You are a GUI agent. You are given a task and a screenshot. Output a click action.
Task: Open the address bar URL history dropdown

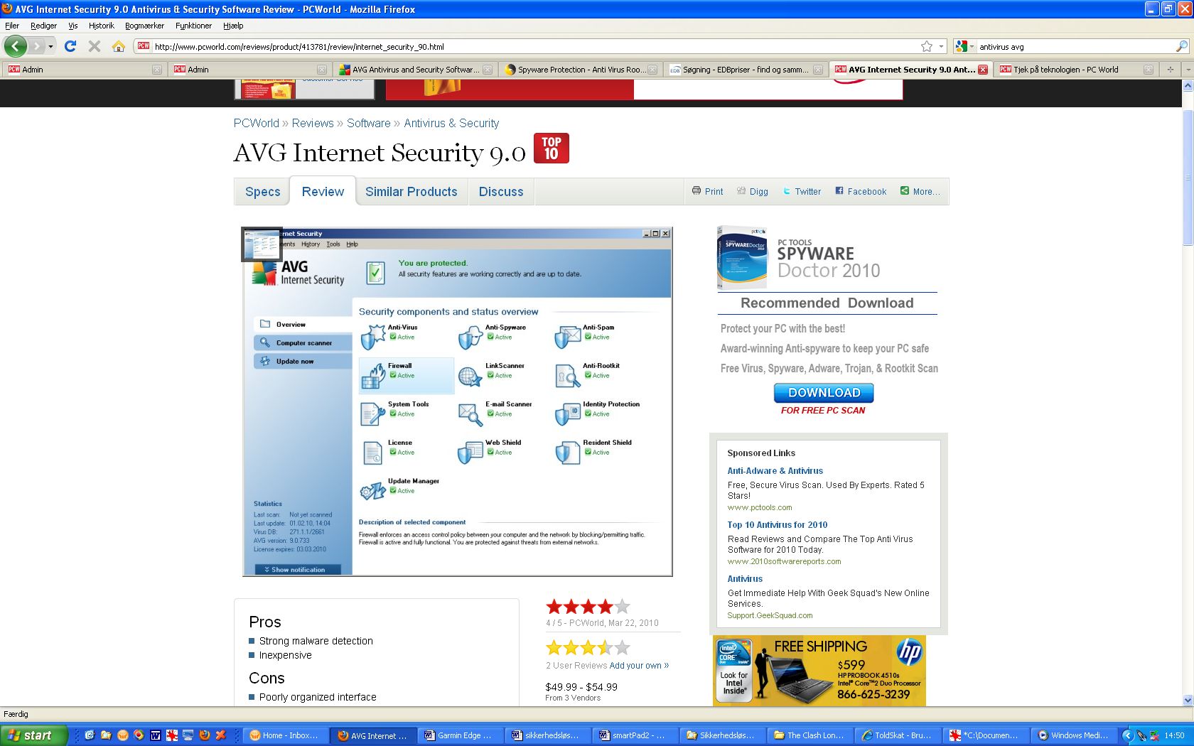941,46
